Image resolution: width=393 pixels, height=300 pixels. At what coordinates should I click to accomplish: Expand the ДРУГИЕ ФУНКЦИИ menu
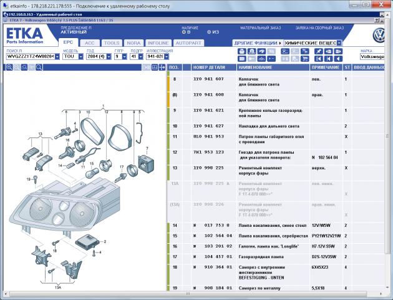coord(258,43)
